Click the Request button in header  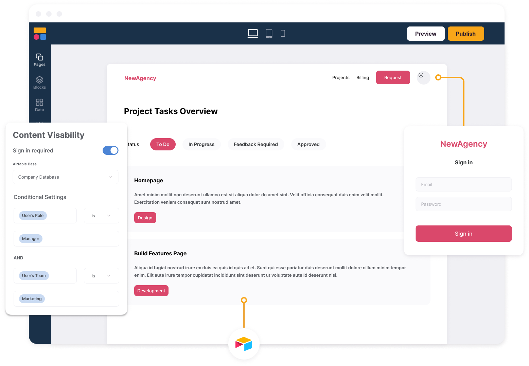pyautogui.click(x=393, y=77)
